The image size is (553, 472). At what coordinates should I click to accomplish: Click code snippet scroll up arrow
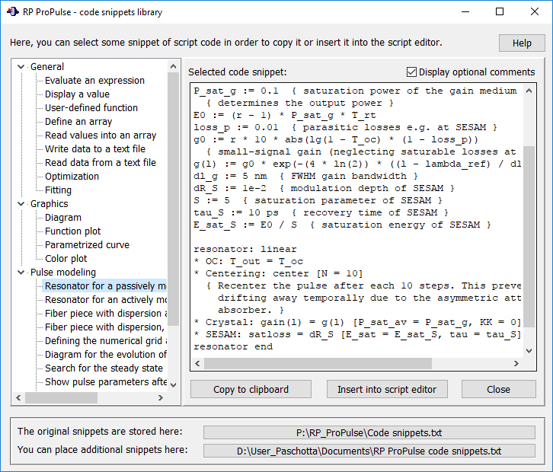(x=529, y=91)
